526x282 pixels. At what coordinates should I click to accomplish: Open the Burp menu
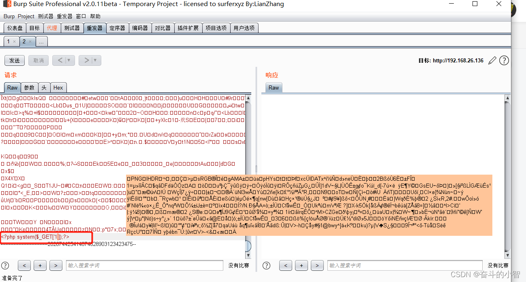(9, 16)
